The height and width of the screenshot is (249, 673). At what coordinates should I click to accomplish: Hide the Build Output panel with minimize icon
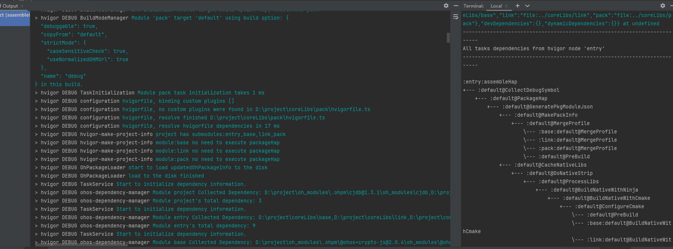456,6
